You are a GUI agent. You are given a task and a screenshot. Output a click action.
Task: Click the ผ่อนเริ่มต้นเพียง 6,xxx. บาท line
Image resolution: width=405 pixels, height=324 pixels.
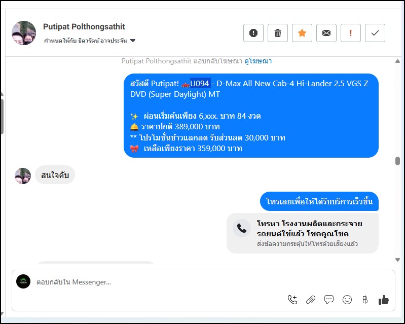click(196, 116)
